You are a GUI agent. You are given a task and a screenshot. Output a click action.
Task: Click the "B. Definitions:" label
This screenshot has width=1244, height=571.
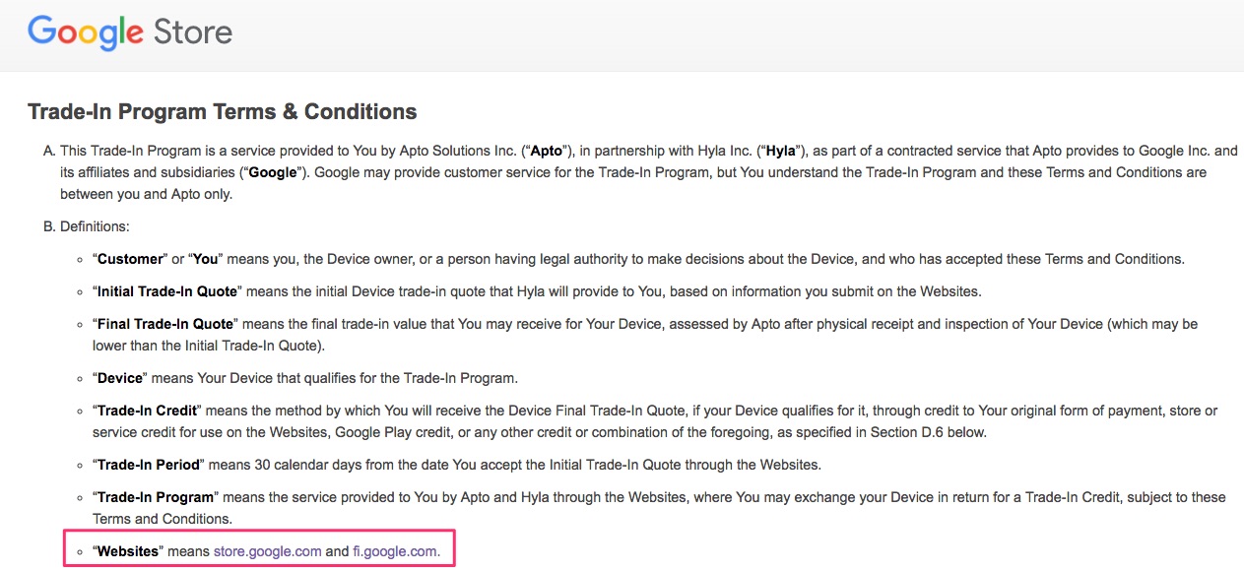(x=87, y=226)
